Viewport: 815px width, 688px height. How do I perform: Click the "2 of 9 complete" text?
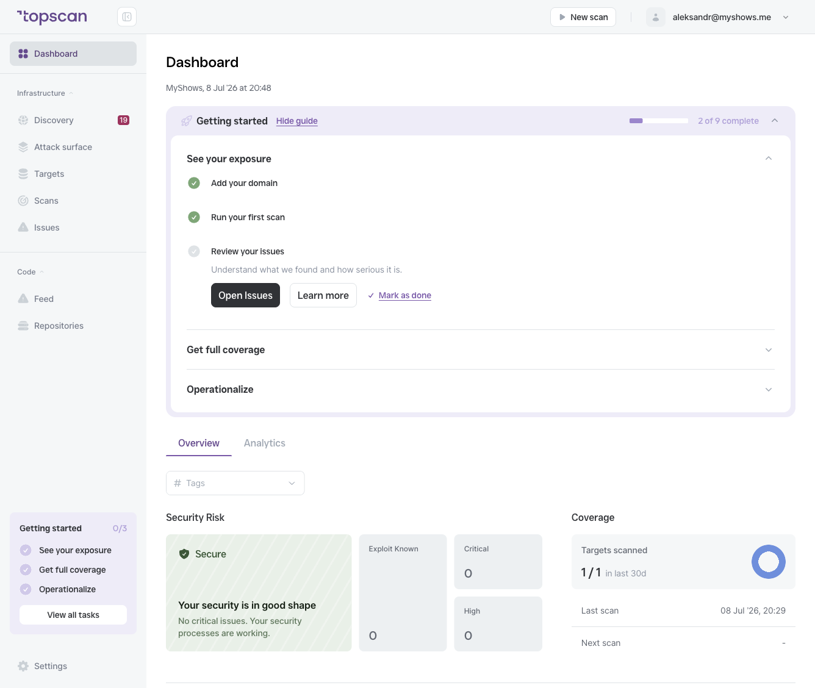coord(728,121)
